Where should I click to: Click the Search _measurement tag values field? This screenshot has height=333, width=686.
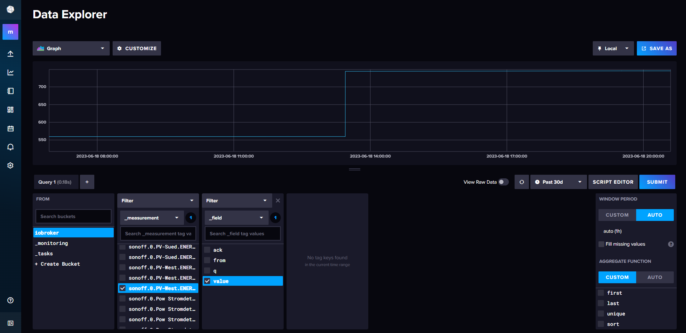tap(158, 233)
